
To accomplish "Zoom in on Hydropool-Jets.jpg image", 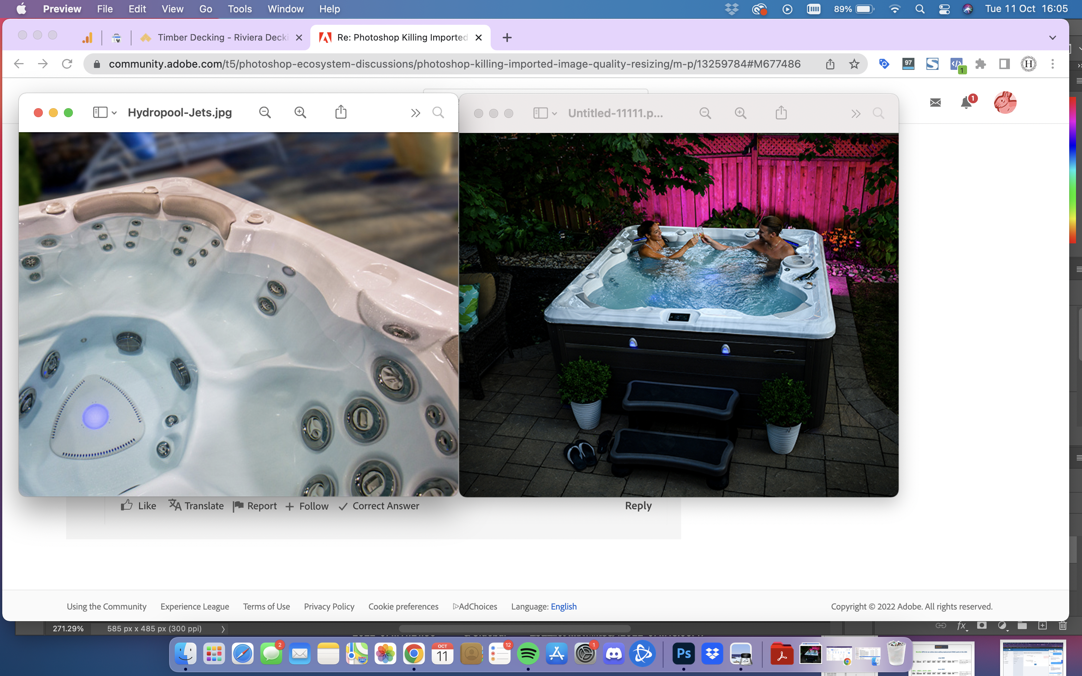I will [x=300, y=112].
